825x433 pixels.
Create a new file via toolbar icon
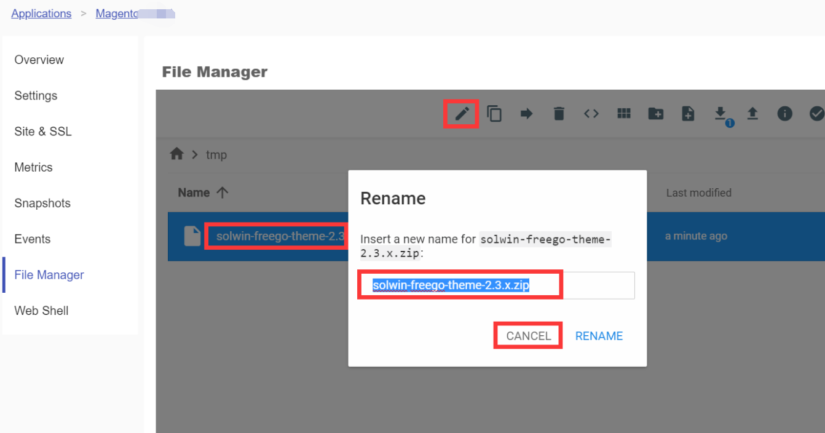688,114
